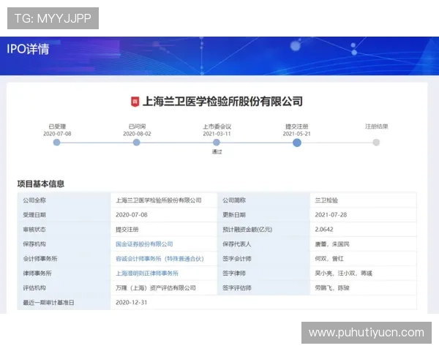This screenshot has height=351, width=439.
Task: Click the 提交注册 status value in table
Action: tap(127, 230)
